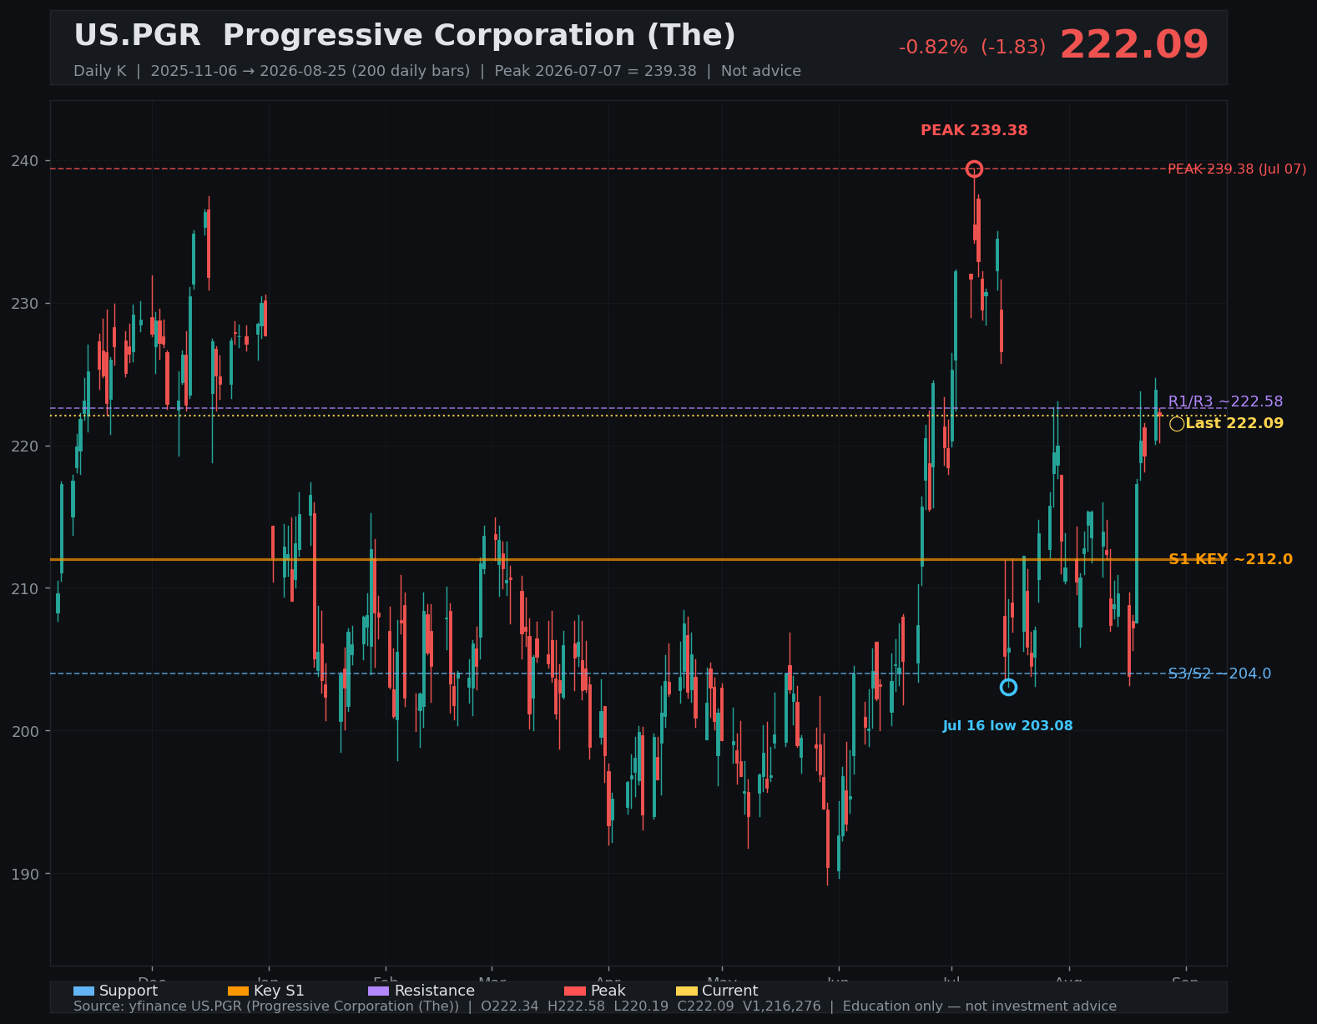Image resolution: width=1317 pixels, height=1024 pixels.
Task: Click the "Resistance" legend label
Action: click(x=434, y=991)
